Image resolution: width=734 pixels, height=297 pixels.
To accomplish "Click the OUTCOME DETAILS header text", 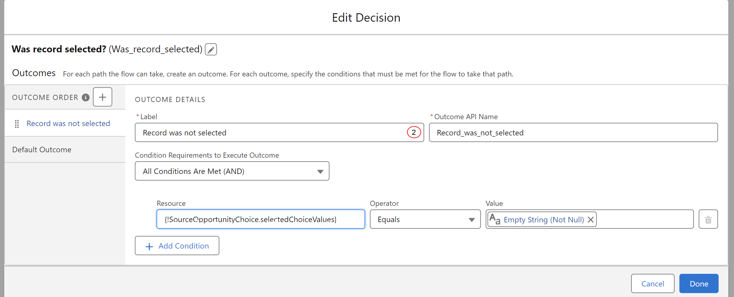I will point(170,100).
